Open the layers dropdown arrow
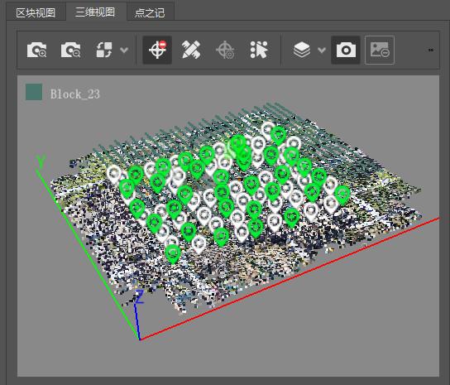This screenshot has height=385, width=450. (x=322, y=51)
